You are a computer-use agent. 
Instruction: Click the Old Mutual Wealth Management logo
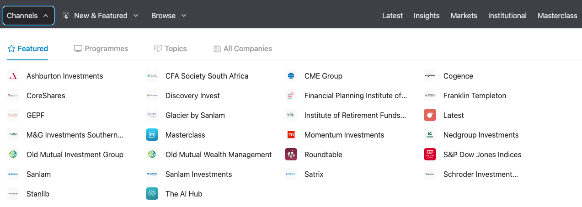152,154
